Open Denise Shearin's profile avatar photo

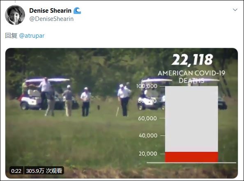pyautogui.click(x=15, y=15)
